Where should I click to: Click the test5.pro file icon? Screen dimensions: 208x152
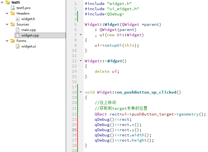pyautogui.click(x=13, y=8)
